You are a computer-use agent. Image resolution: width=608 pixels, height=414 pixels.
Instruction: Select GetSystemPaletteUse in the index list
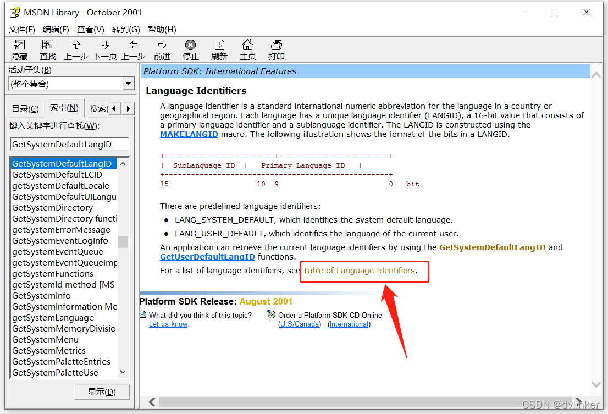64,373
